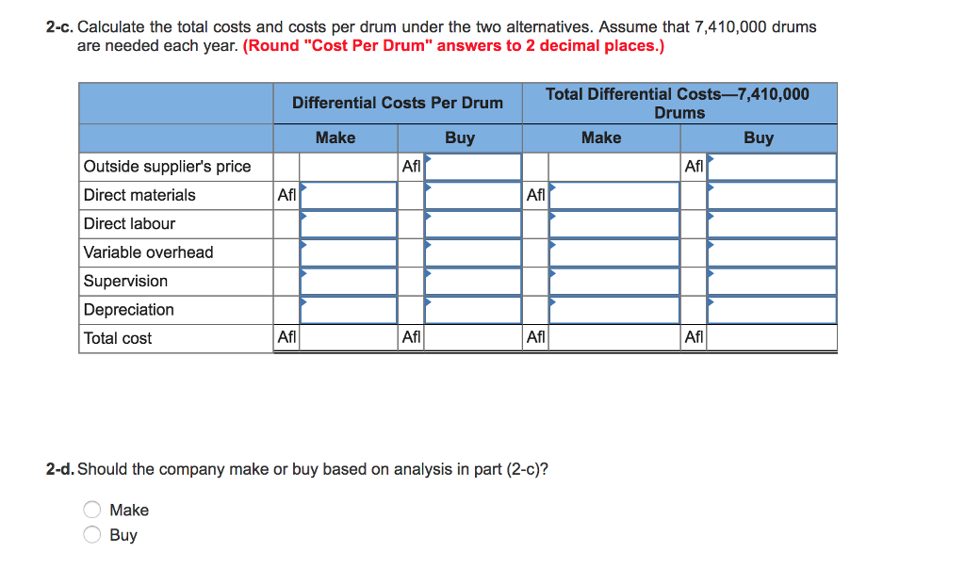Click the '2-c.' question label
The height and width of the screenshot is (568, 965).
coord(59,27)
